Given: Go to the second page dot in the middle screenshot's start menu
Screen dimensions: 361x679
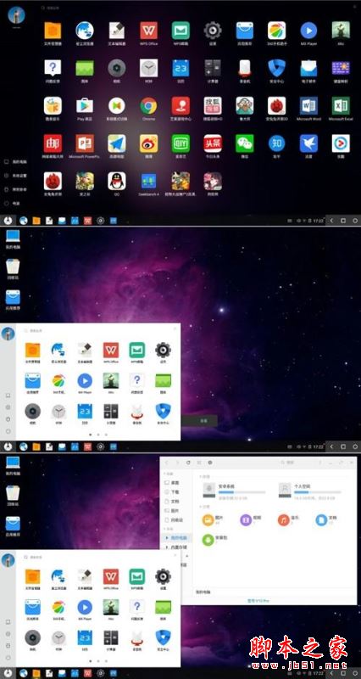Looking at the screenshot, I should 98,435.
